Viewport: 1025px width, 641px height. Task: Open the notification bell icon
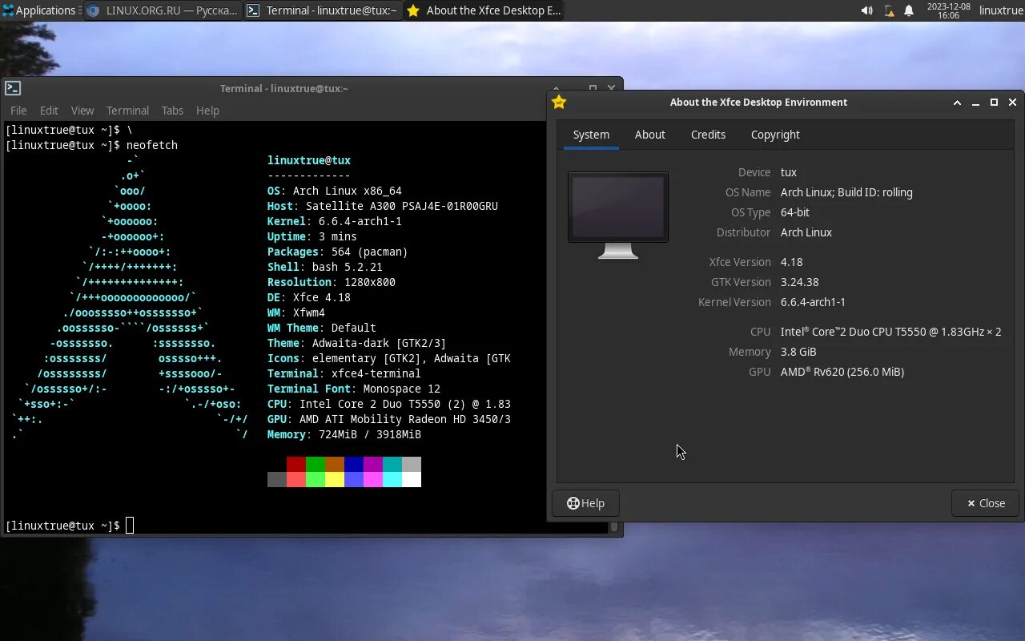(909, 10)
